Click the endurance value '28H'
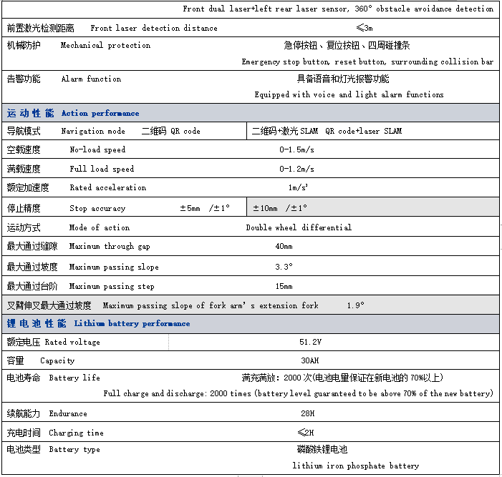 [307, 413]
